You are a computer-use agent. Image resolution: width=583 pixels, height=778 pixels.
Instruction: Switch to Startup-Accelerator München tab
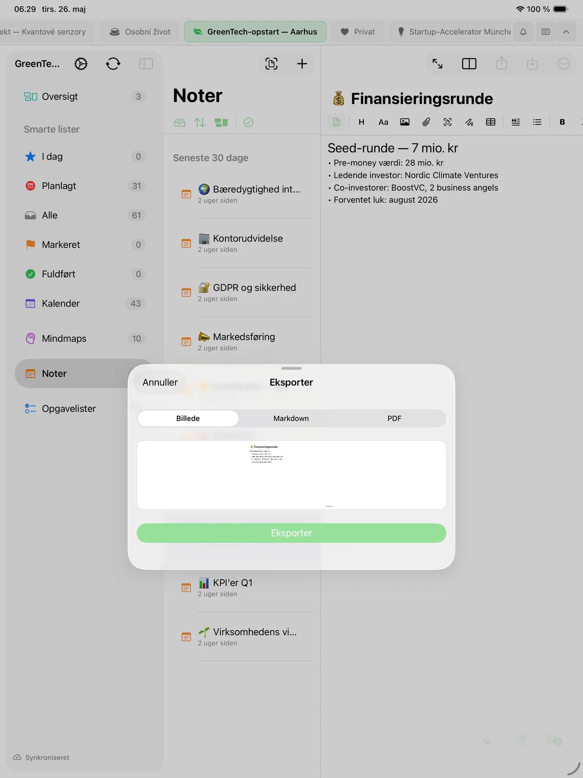(x=450, y=32)
